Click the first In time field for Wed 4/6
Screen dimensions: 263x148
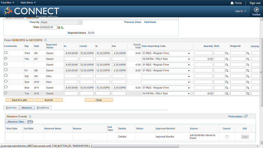[71, 53]
